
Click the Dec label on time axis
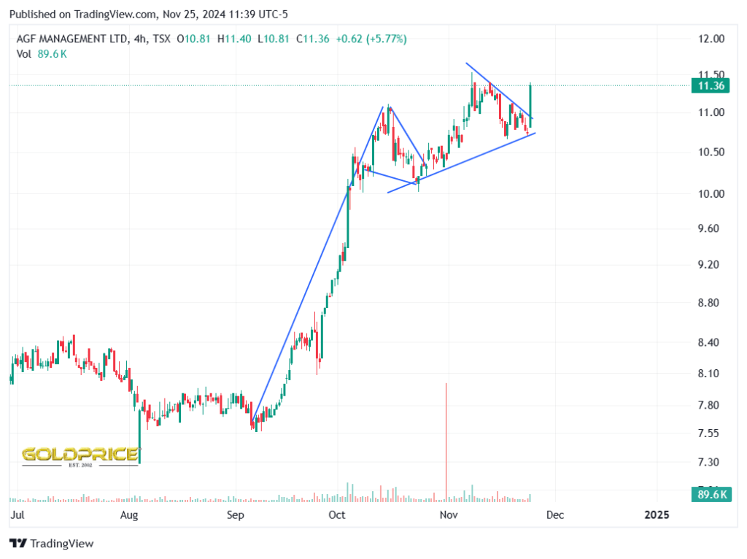(x=555, y=515)
